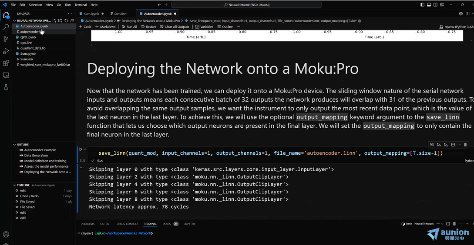Add a new Markdown cell
The image size is (474, 245).
[x=105, y=26]
